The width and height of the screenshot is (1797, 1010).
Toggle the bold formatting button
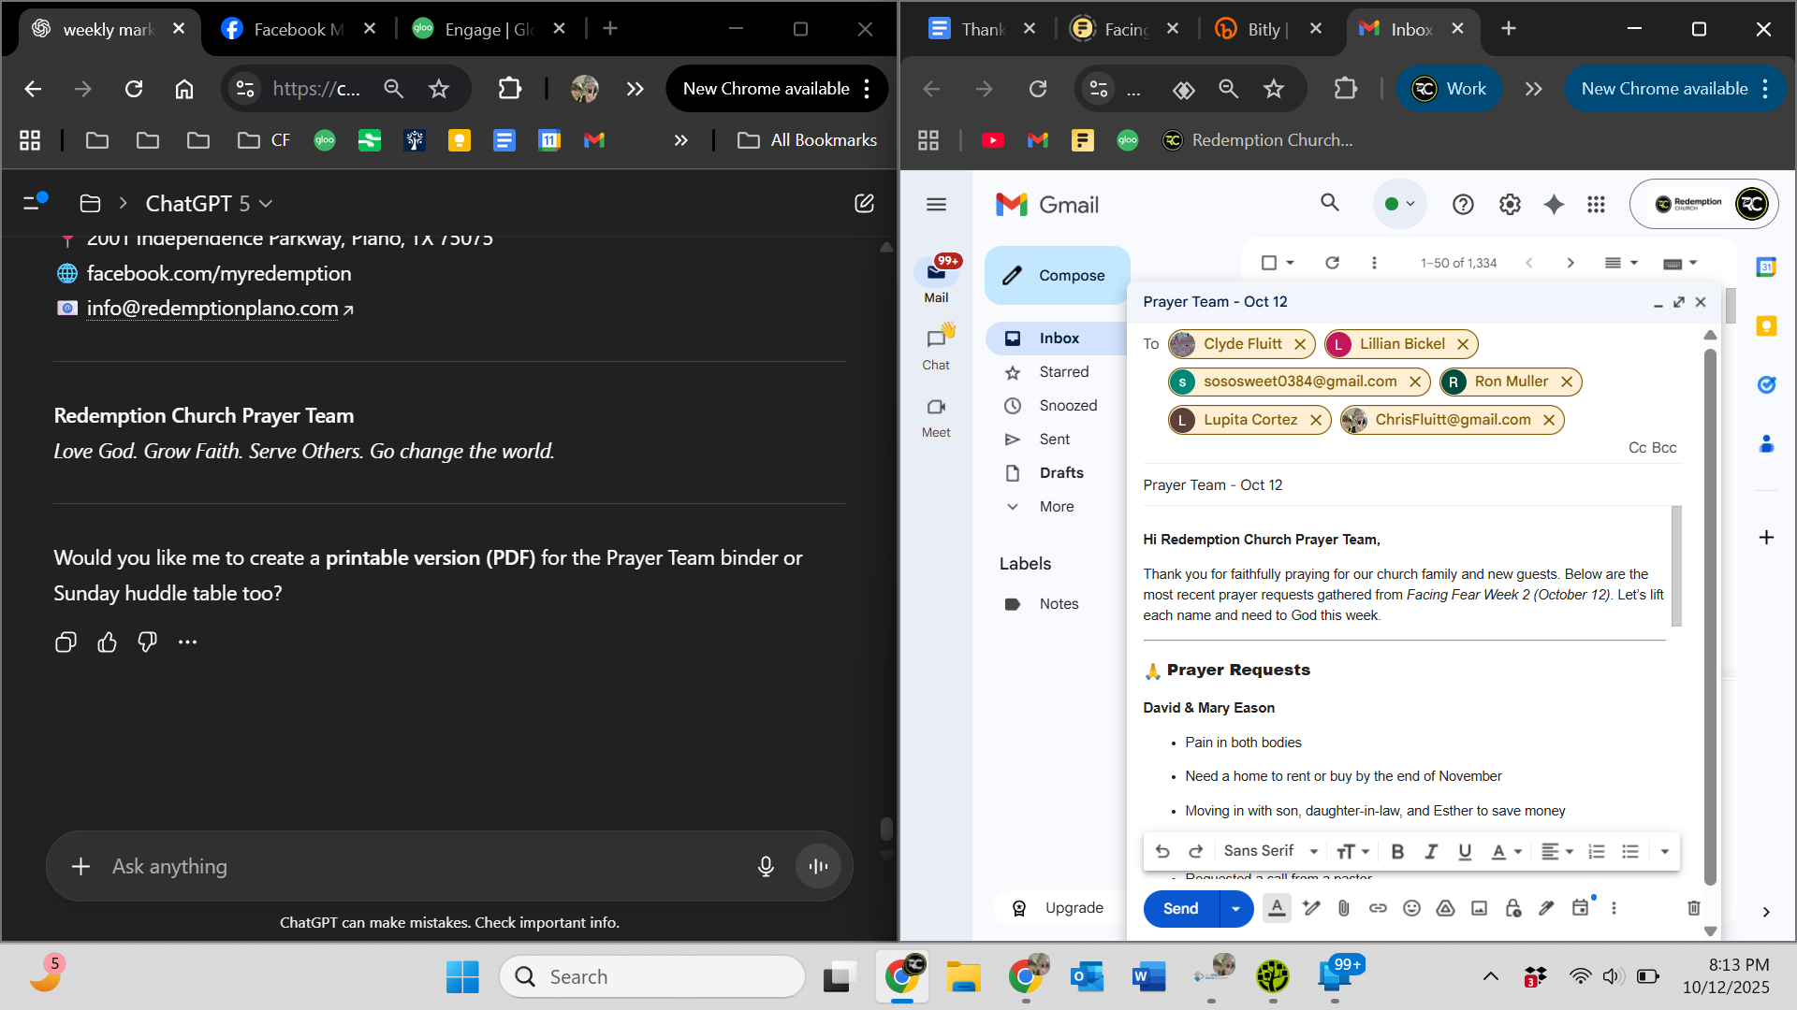tap(1397, 851)
